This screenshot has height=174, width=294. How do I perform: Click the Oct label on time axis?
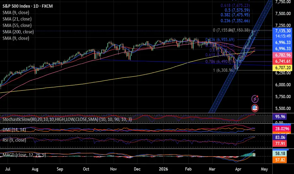point(86,169)
